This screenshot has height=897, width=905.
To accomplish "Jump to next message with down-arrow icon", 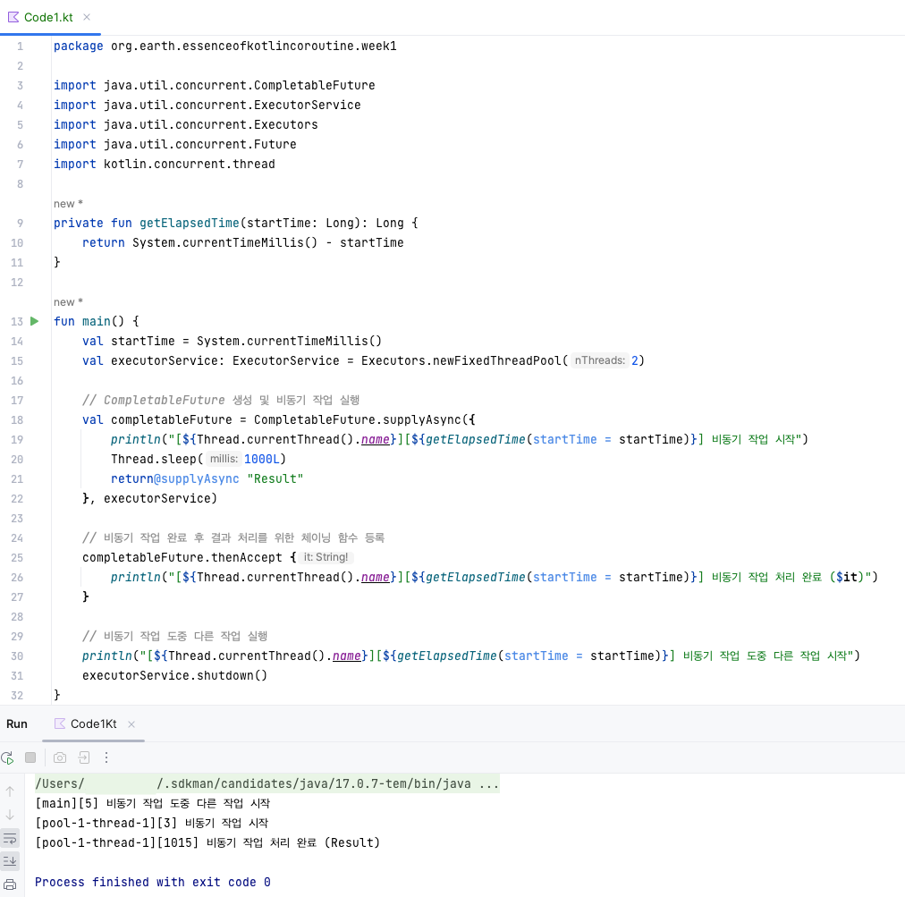I will click(9, 815).
